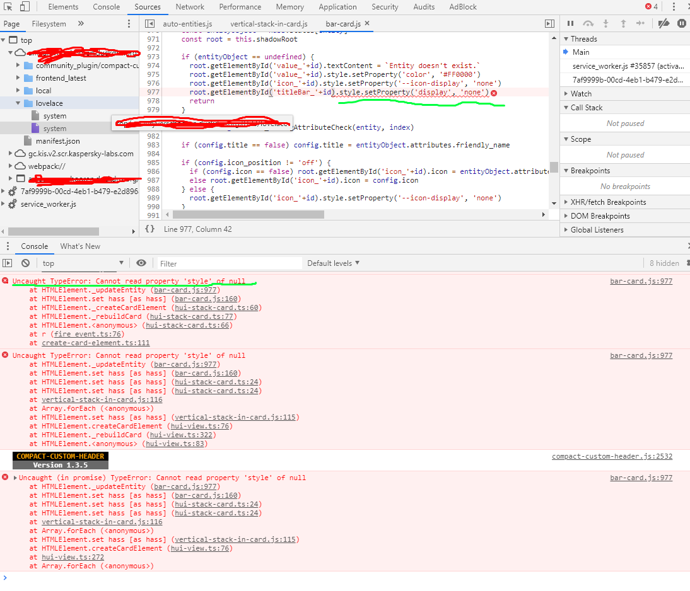Toggle the device toolbar
Screen dimensions: 690x591
tap(24, 7)
